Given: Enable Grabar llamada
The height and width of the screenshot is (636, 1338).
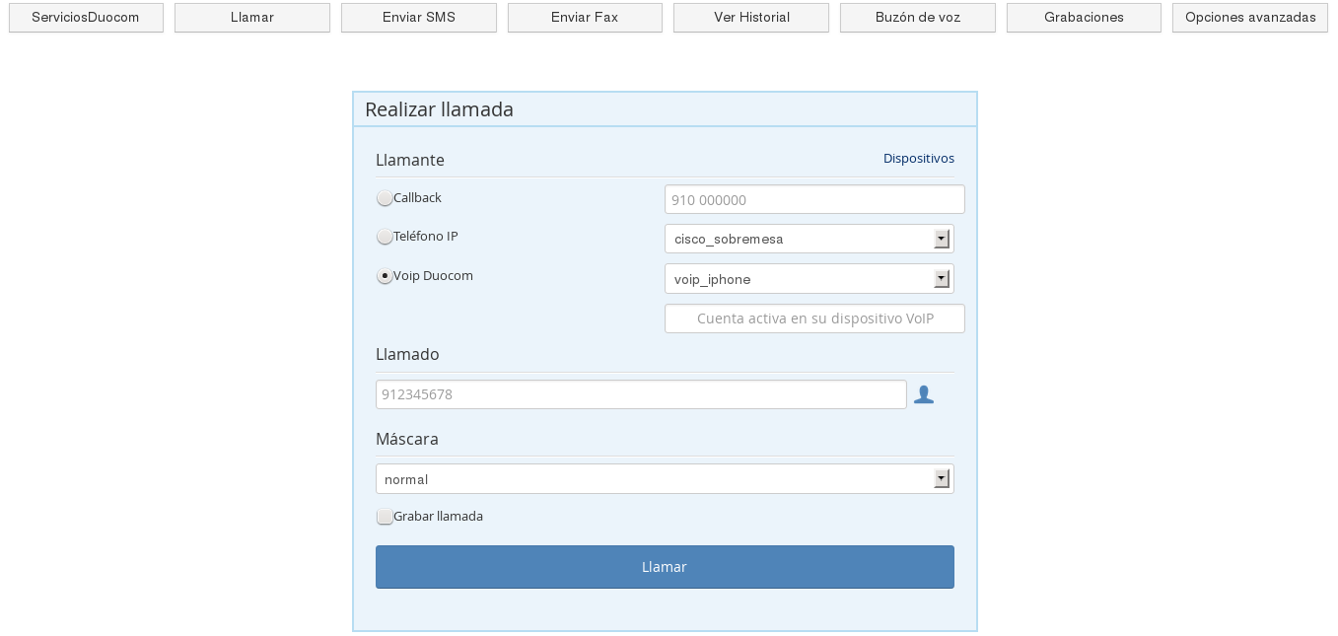Looking at the screenshot, I should pos(385,516).
